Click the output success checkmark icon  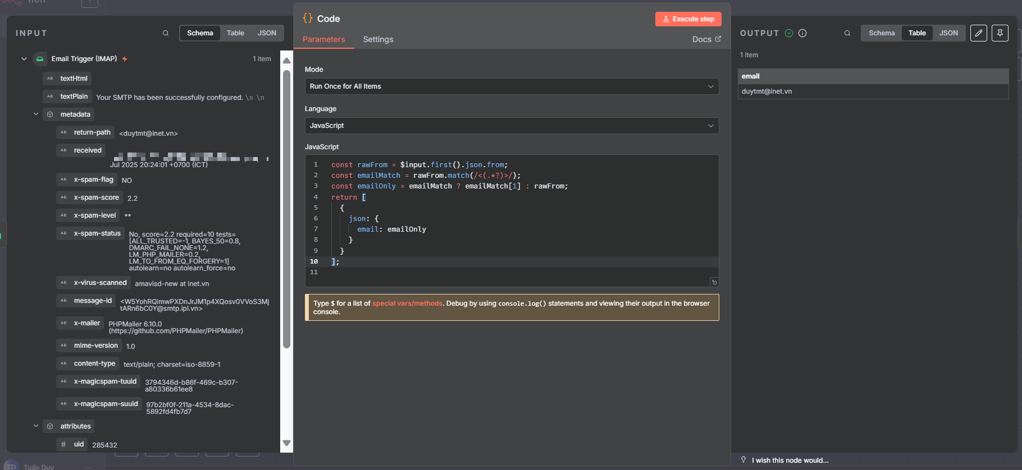pyautogui.click(x=789, y=33)
